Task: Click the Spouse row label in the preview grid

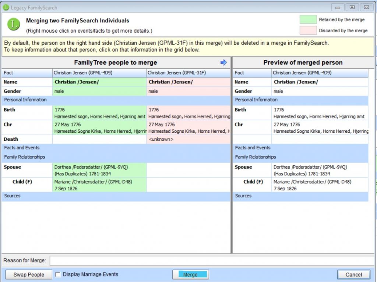Action: 243,167
